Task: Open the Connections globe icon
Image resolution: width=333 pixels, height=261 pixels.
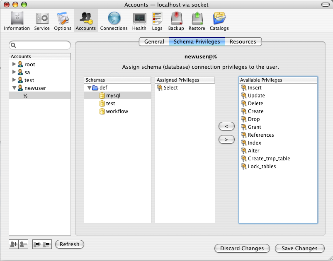Action: 114,21
